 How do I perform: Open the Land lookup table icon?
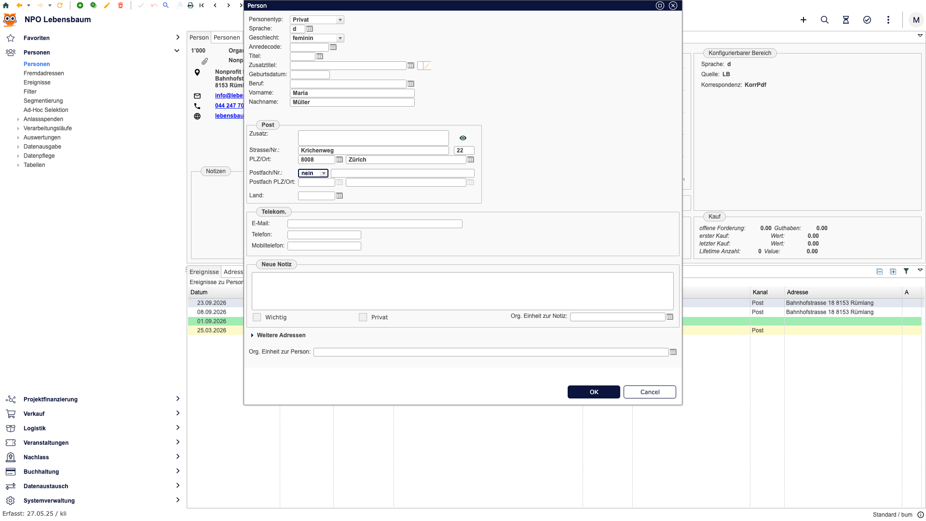click(340, 196)
